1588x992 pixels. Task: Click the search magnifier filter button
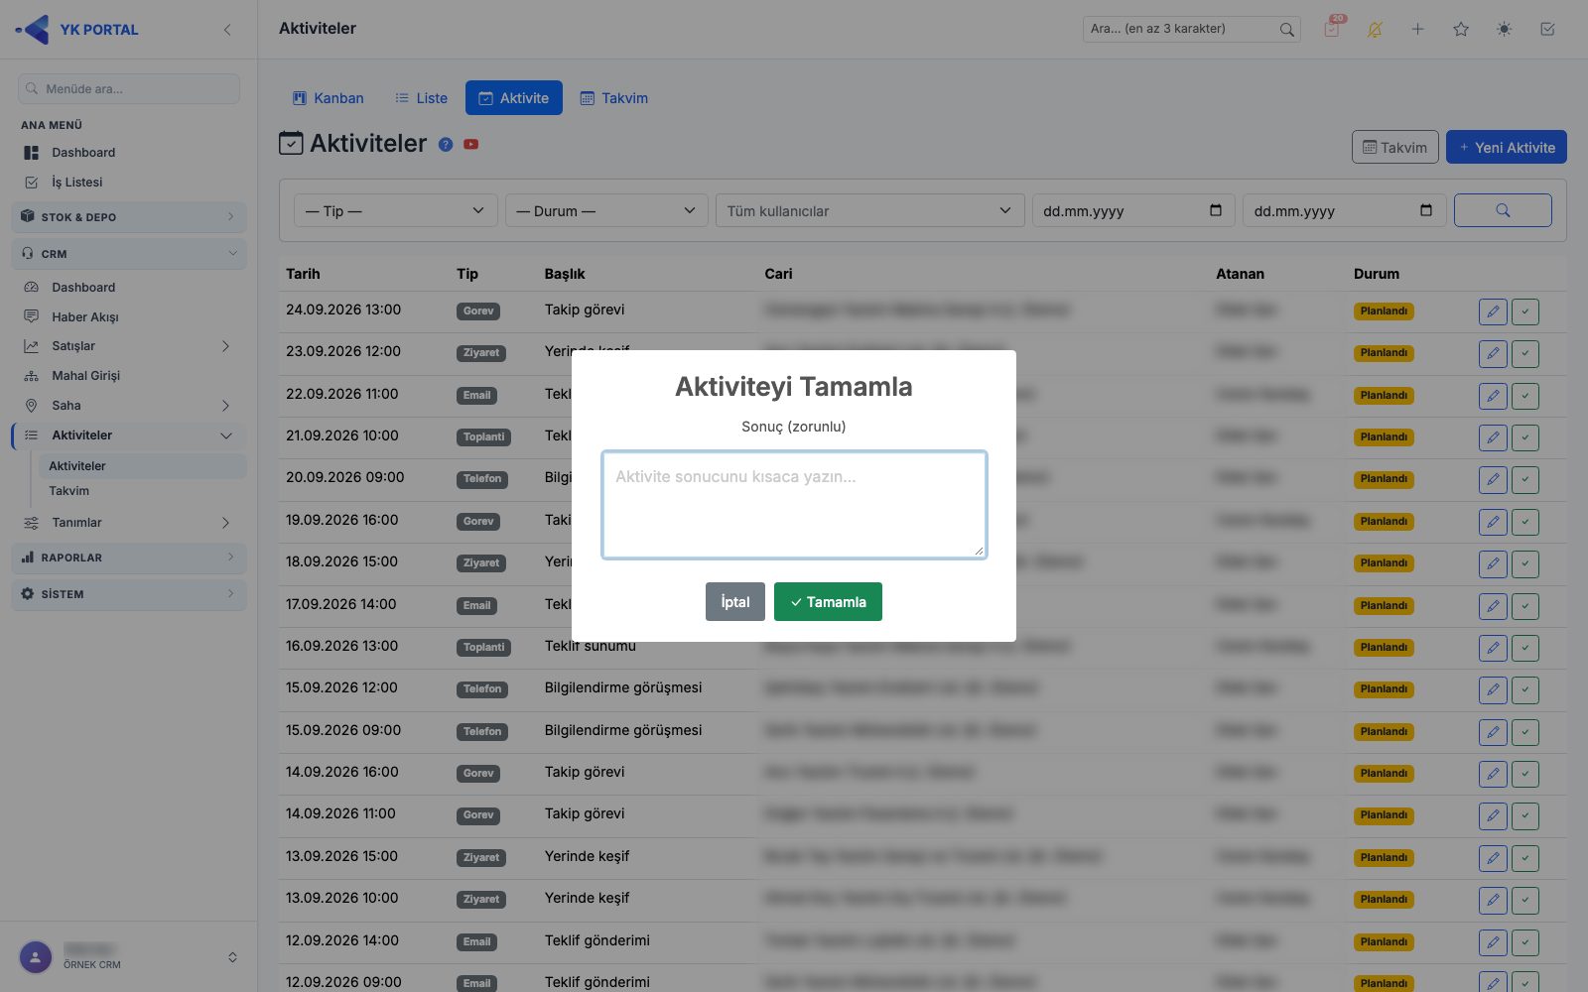pyautogui.click(x=1503, y=210)
